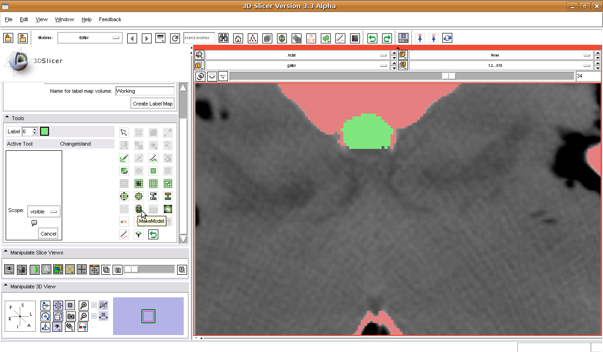Click the left panel vertical scrollbar
This screenshot has height=352, width=603.
[184, 163]
